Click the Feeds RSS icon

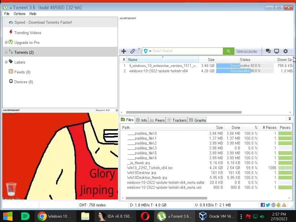pyautogui.click(x=11, y=71)
